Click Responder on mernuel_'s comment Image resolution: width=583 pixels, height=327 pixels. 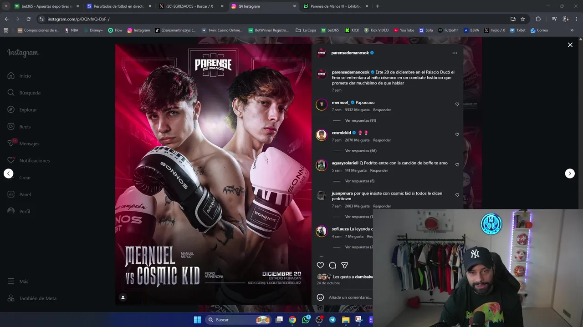coord(382,110)
